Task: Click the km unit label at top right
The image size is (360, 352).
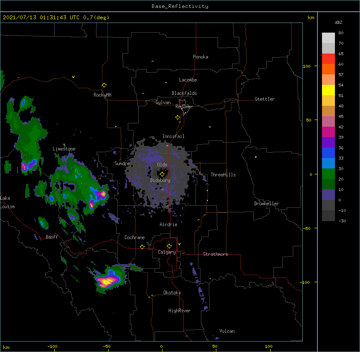Action: pyautogui.click(x=311, y=18)
